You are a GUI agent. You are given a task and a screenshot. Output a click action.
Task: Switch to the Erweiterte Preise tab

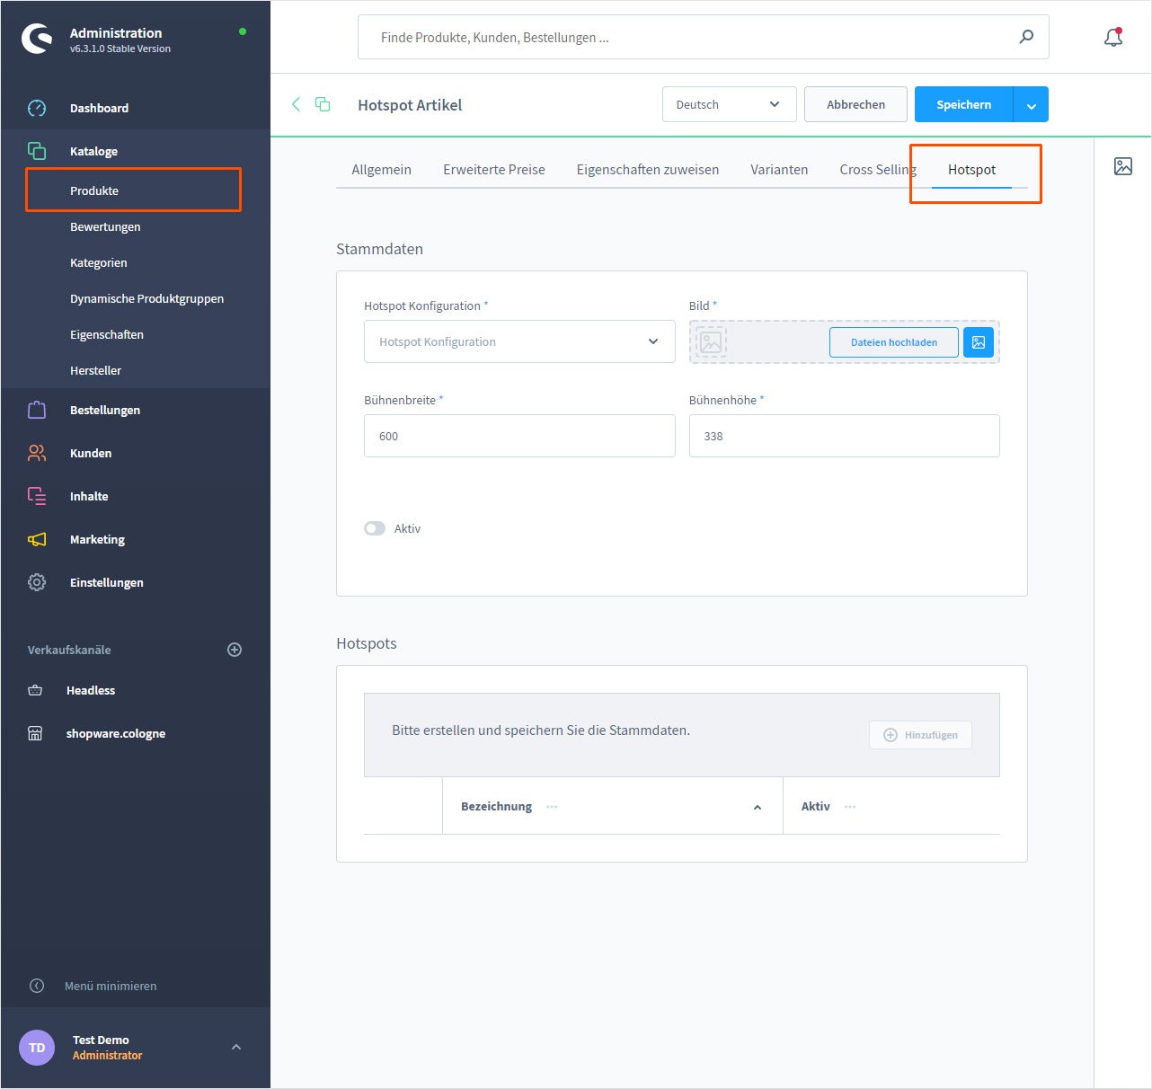pos(494,169)
